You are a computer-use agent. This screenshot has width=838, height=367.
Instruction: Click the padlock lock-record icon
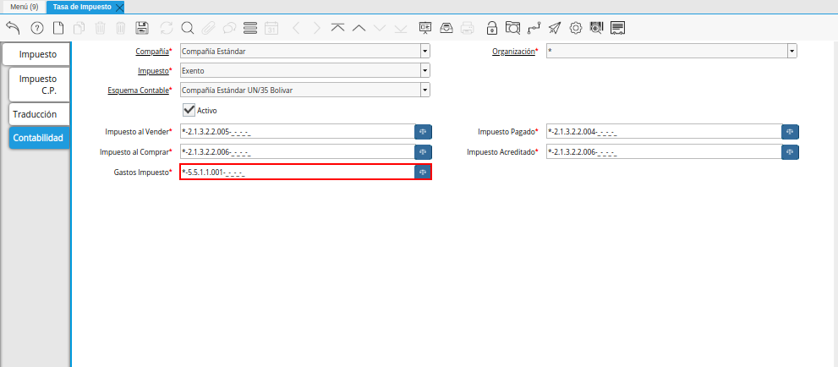(491, 28)
